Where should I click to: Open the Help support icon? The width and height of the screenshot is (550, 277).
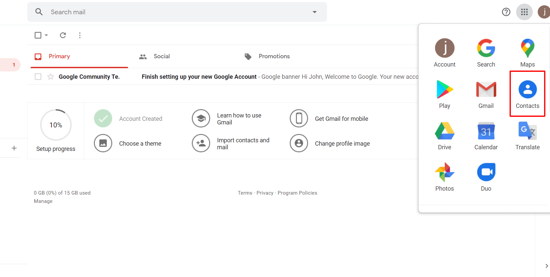(506, 12)
